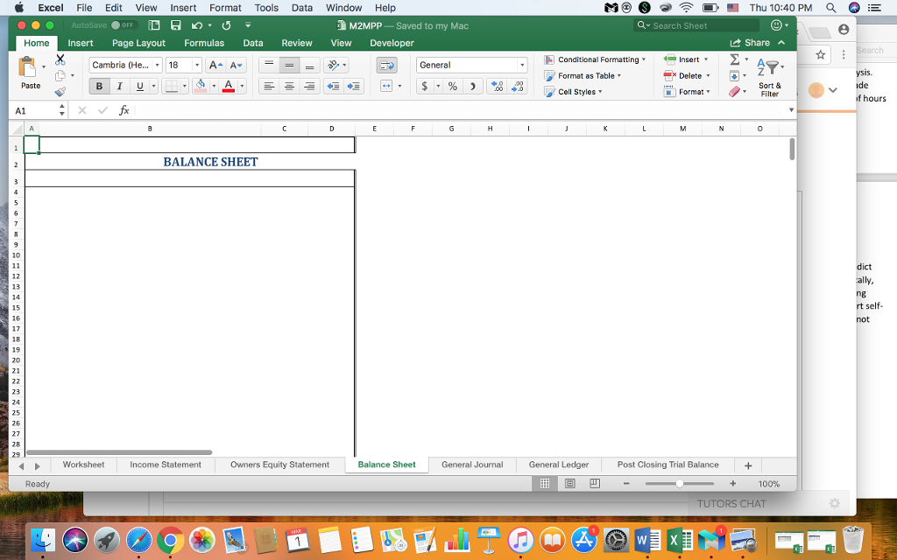This screenshot has height=560, width=897.
Task: Open the General number format dropdown
Action: [x=522, y=65]
